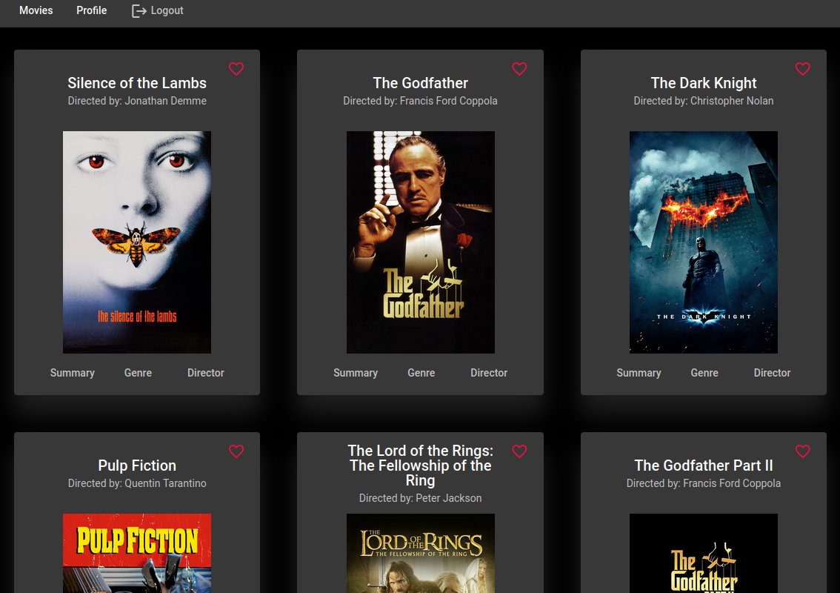The height and width of the screenshot is (593, 840).
Task: Click The Godfather Part II poster
Action: [x=704, y=553]
